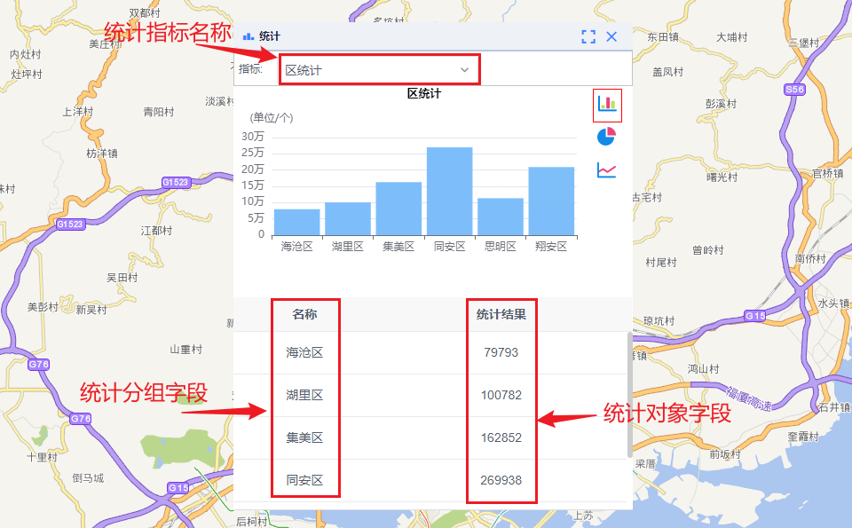Click the 名称 column header

click(306, 315)
